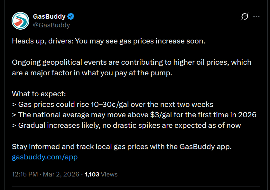Click the "What to expect:" heading line
Image resolution: width=270 pixels, height=190 pixels.
[x=39, y=94]
